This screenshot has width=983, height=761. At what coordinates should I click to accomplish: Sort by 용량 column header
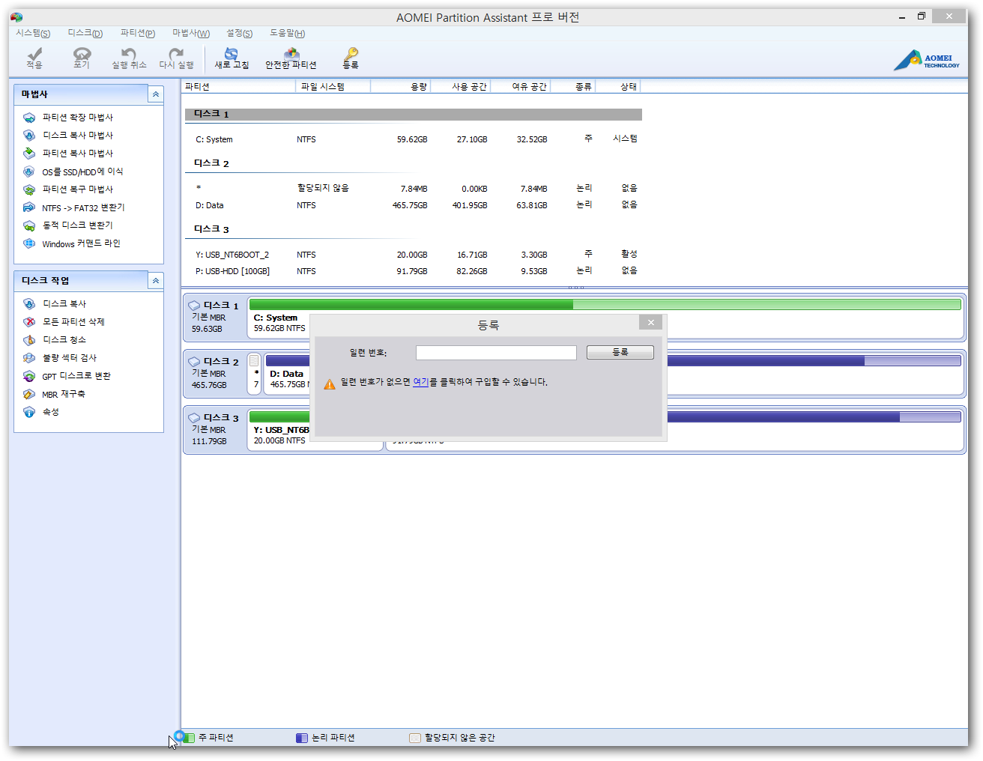(400, 87)
